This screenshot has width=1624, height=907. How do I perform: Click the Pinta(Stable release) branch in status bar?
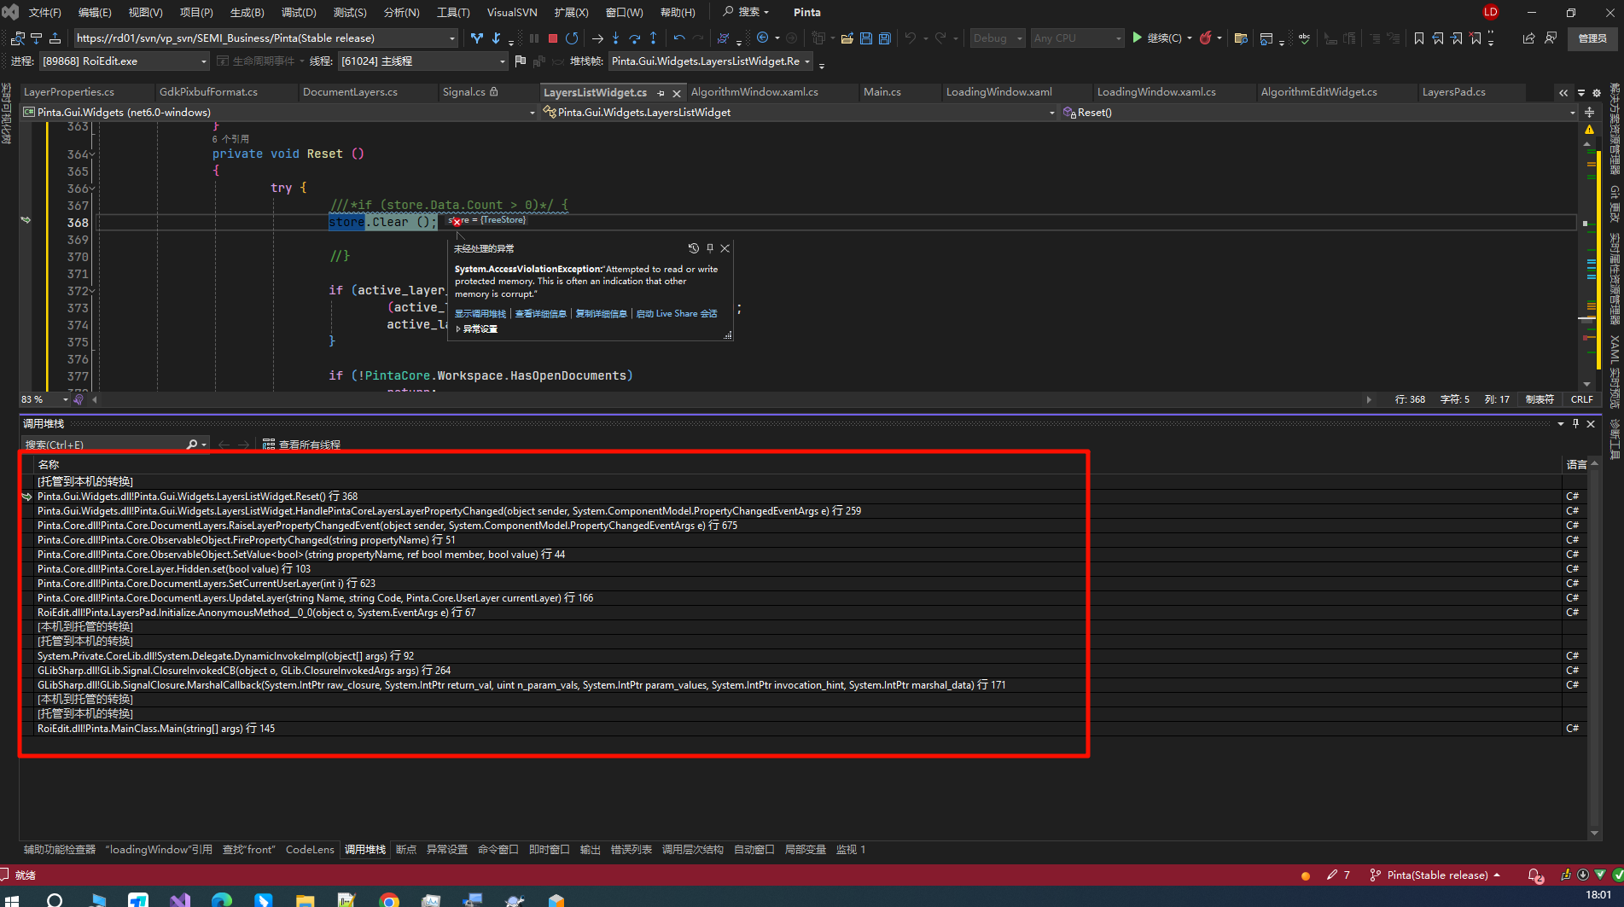[1436, 875]
